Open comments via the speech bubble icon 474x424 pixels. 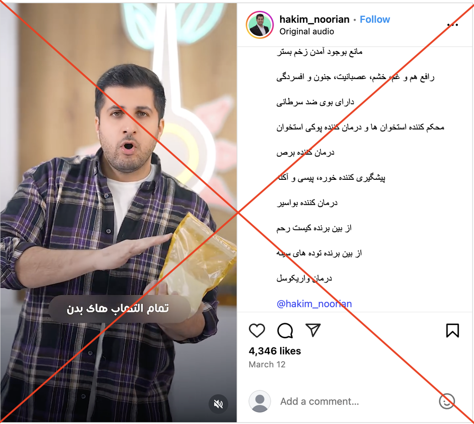click(285, 330)
